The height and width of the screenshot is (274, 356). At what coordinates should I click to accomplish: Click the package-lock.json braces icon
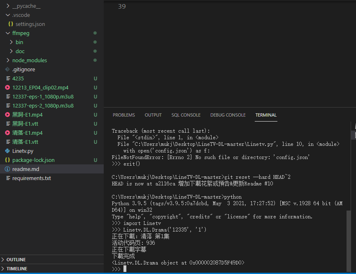(x=7, y=160)
